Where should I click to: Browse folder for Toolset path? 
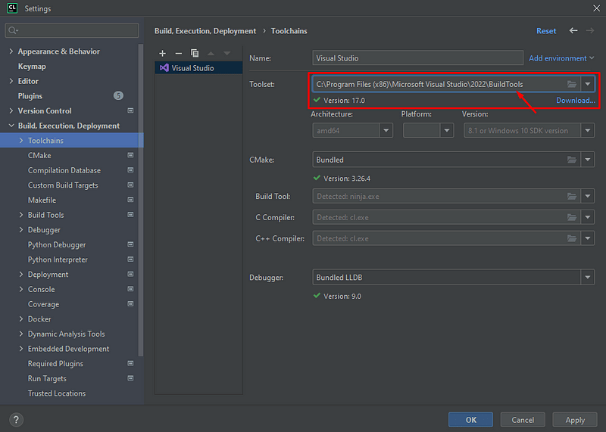pyautogui.click(x=572, y=84)
